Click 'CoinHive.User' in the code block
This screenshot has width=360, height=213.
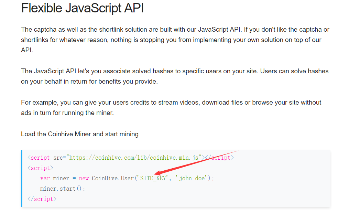[x=113, y=178]
